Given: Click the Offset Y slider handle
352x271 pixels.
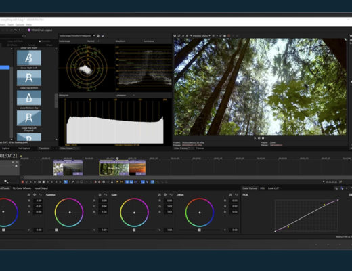Looking at the screenshot, I should pos(199,230).
